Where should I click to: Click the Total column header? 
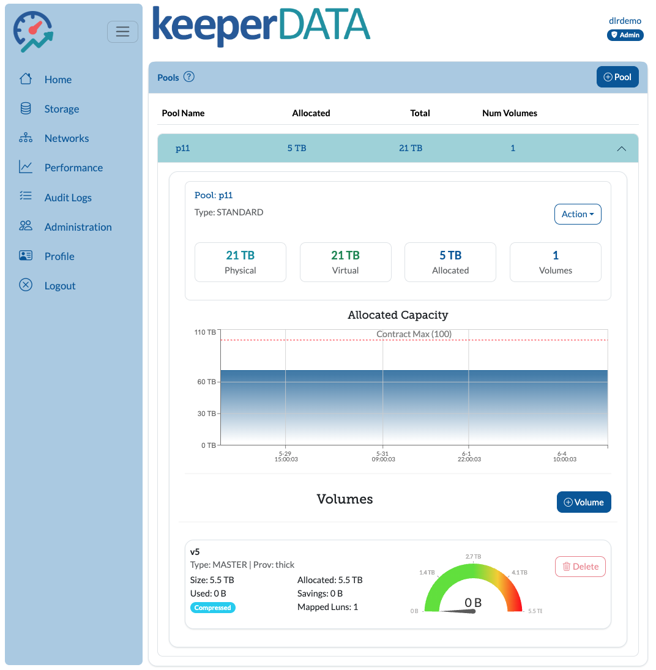[x=420, y=113]
